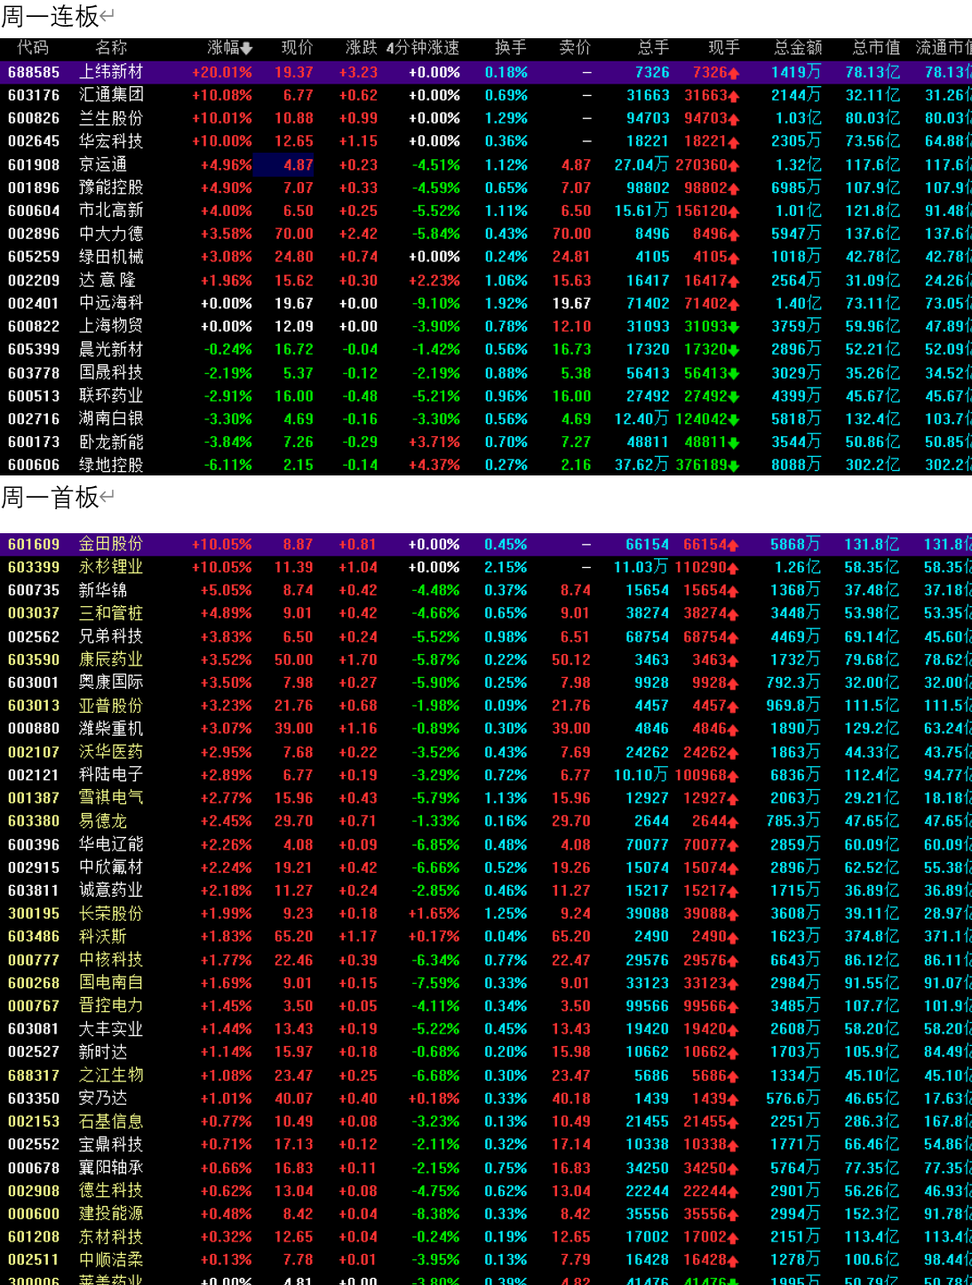This screenshot has height=1285, width=972.
Task: Click green down arrow in 上海物贸 row
Action: pyautogui.click(x=734, y=327)
